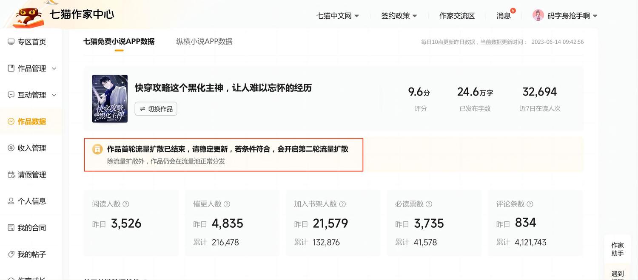Viewport: 638px width, 280px height.
Task: Open the 签约政策 dropdown
Action: 399,16
